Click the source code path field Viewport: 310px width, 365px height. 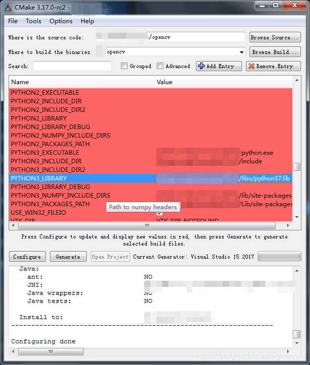click(x=171, y=37)
